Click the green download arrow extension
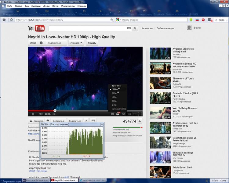This screenshot has height=183, width=229. pyautogui.click(x=191, y=20)
